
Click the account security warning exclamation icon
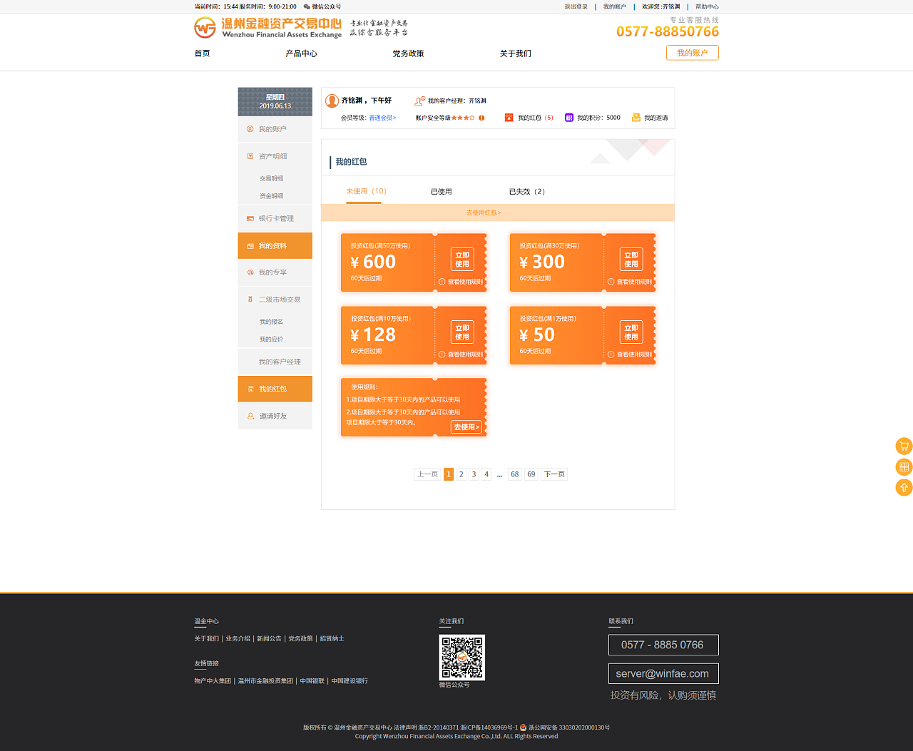pos(481,118)
